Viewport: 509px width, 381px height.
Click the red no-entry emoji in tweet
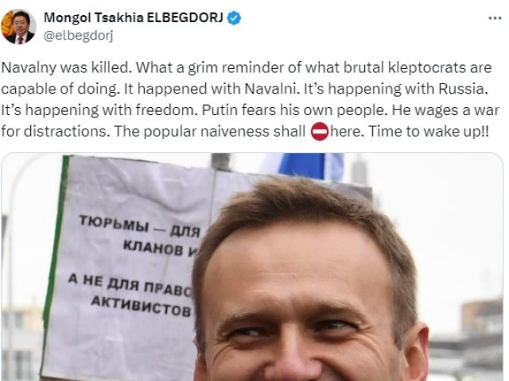(320, 132)
